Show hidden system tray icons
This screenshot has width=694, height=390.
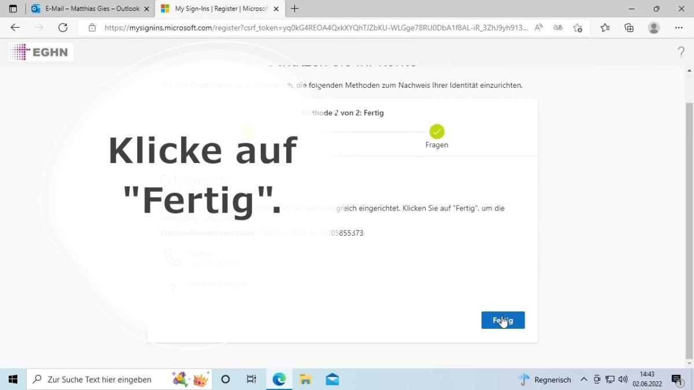tap(584, 380)
